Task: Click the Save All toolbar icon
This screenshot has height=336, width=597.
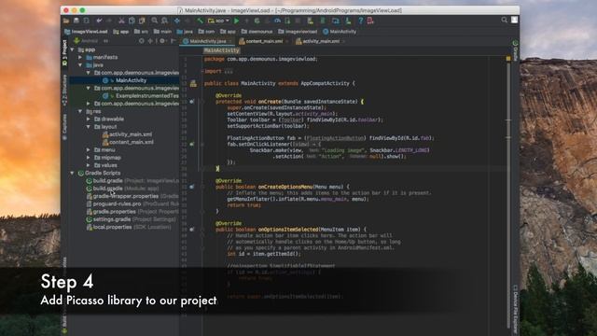Action: (76, 21)
